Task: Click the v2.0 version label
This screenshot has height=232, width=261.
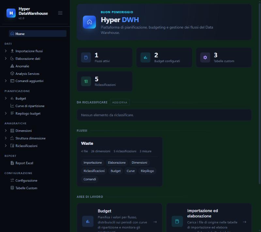Action: pyautogui.click(x=21, y=18)
